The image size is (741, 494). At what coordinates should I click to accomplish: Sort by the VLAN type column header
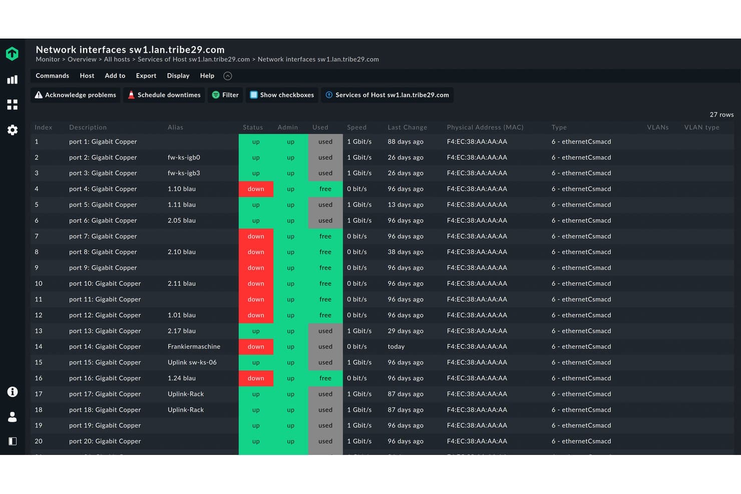[701, 127]
